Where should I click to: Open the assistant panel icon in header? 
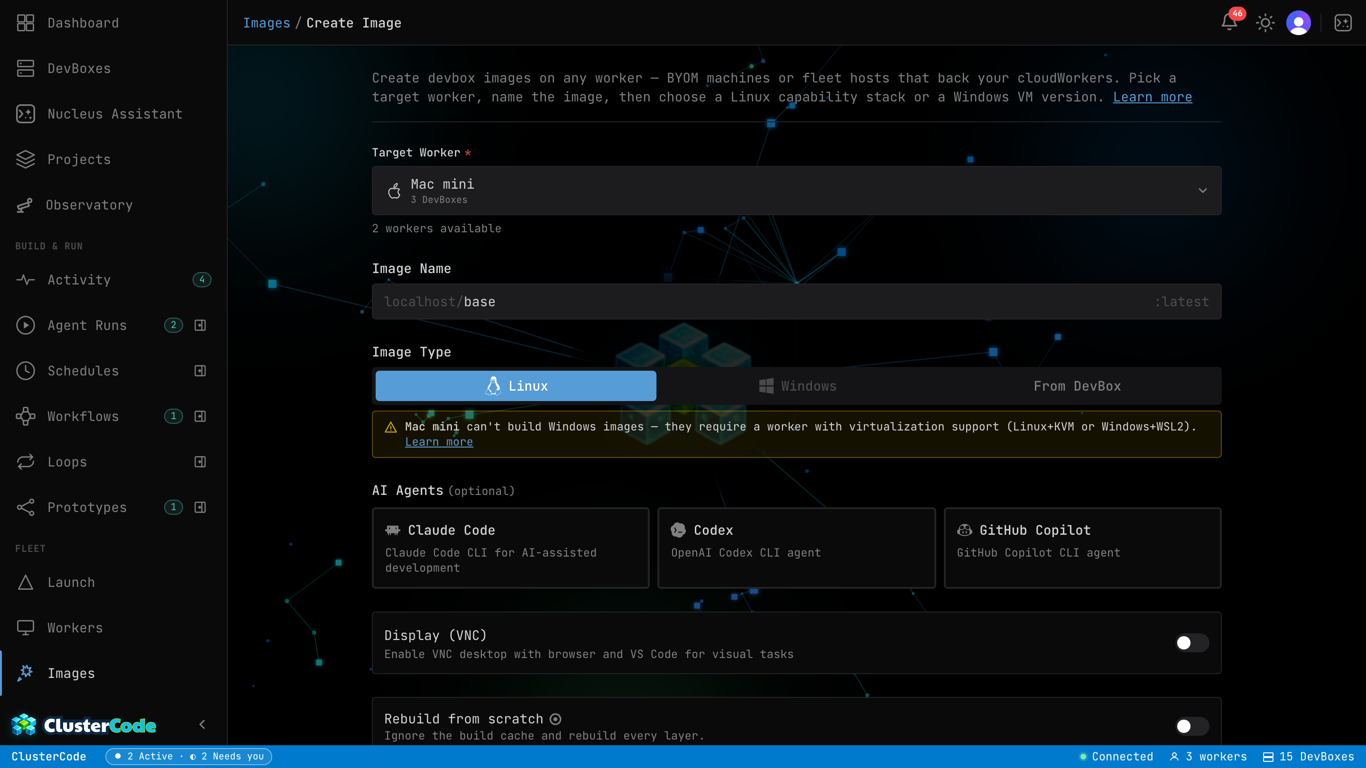point(1343,23)
